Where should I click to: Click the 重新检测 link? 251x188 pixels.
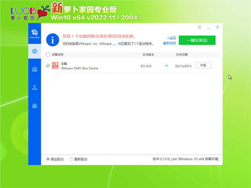169,43
